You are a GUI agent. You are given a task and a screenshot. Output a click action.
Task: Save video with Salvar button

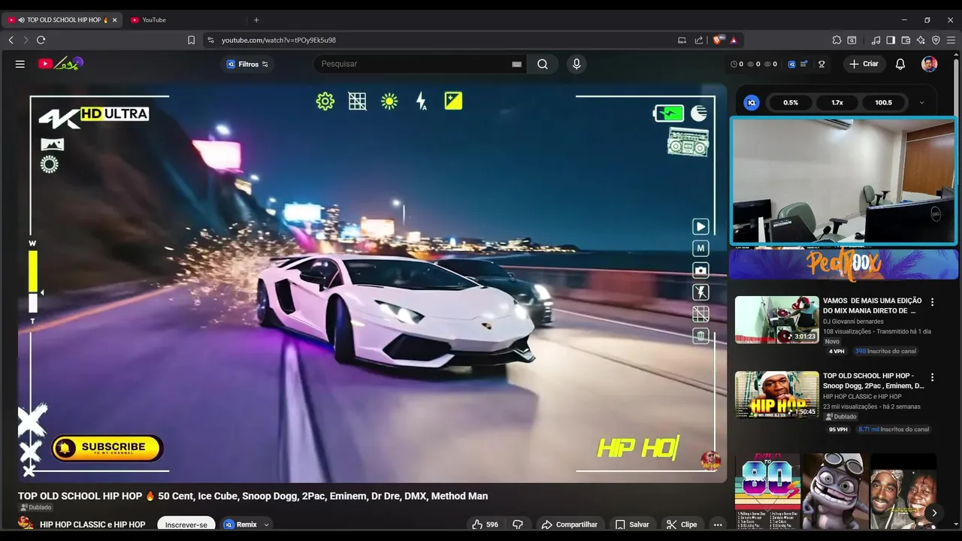point(632,524)
